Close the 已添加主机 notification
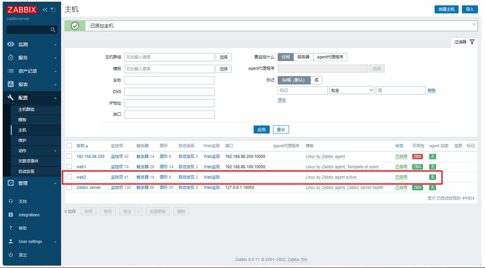Image resolution: width=485 pixels, height=268 pixels. click(474, 24)
